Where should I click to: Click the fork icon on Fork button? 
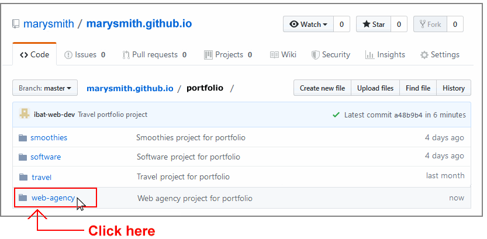[x=422, y=24]
